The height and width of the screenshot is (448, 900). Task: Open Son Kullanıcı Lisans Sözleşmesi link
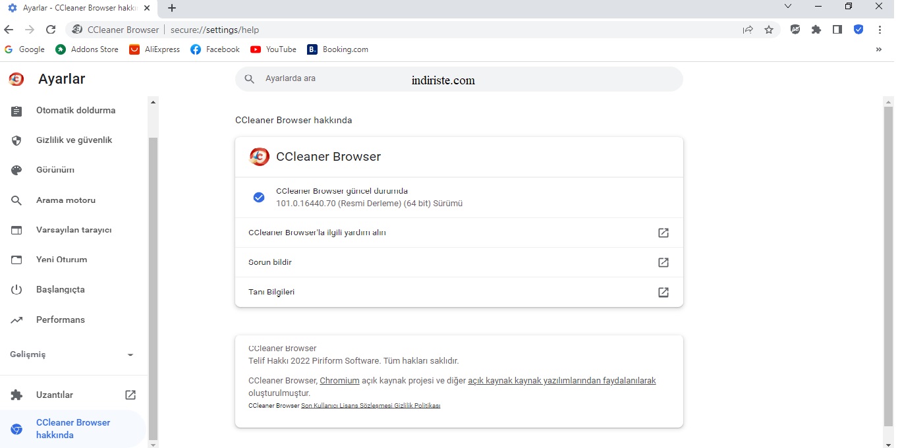(348, 406)
